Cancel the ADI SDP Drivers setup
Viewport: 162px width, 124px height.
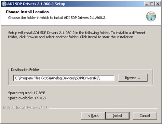(x=145, y=116)
